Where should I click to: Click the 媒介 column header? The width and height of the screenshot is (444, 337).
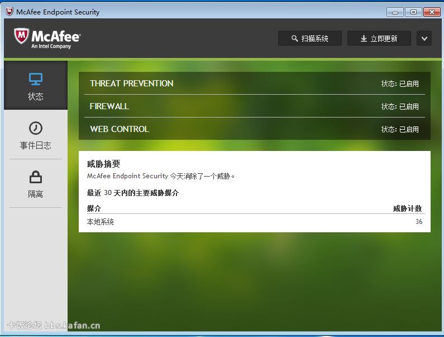pyautogui.click(x=94, y=208)
